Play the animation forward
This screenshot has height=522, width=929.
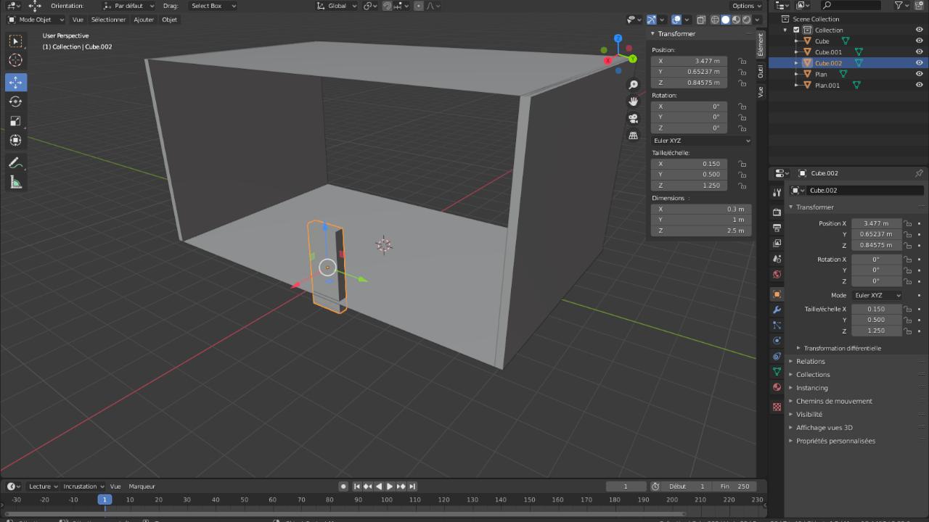point(390,486)
